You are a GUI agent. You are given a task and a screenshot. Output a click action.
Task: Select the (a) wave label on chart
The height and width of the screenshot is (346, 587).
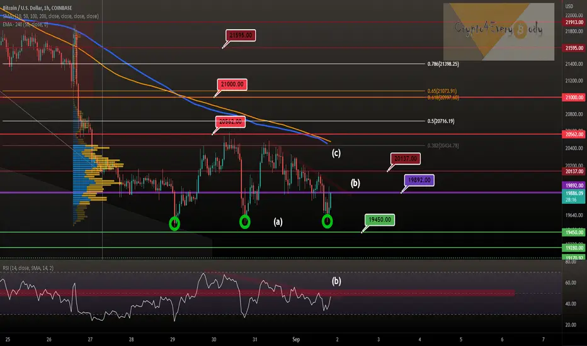278,222
